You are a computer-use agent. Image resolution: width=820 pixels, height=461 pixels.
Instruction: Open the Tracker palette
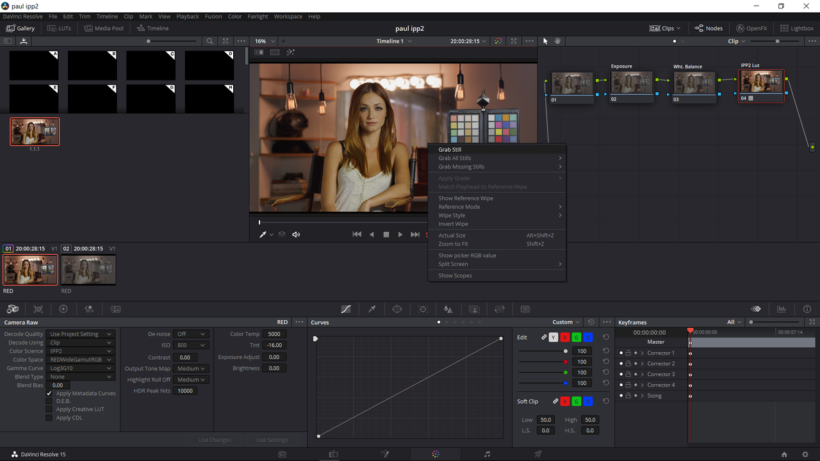click(423, 309)
